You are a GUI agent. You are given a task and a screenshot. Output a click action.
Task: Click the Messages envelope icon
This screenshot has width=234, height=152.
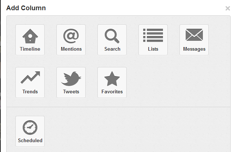[194, 35]
